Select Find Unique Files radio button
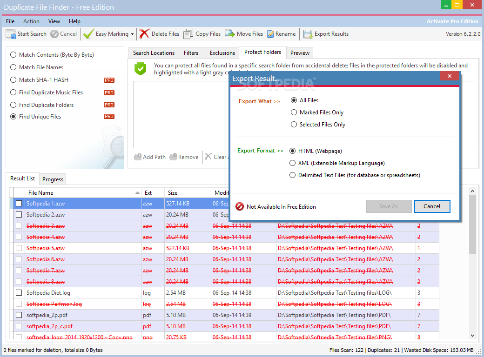The height and width of the screenshot is (357, 484). 13,117
